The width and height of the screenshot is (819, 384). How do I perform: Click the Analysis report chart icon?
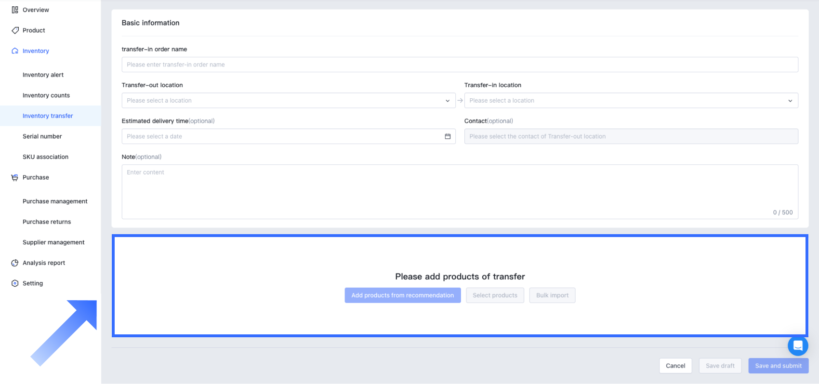click(15, 263)
